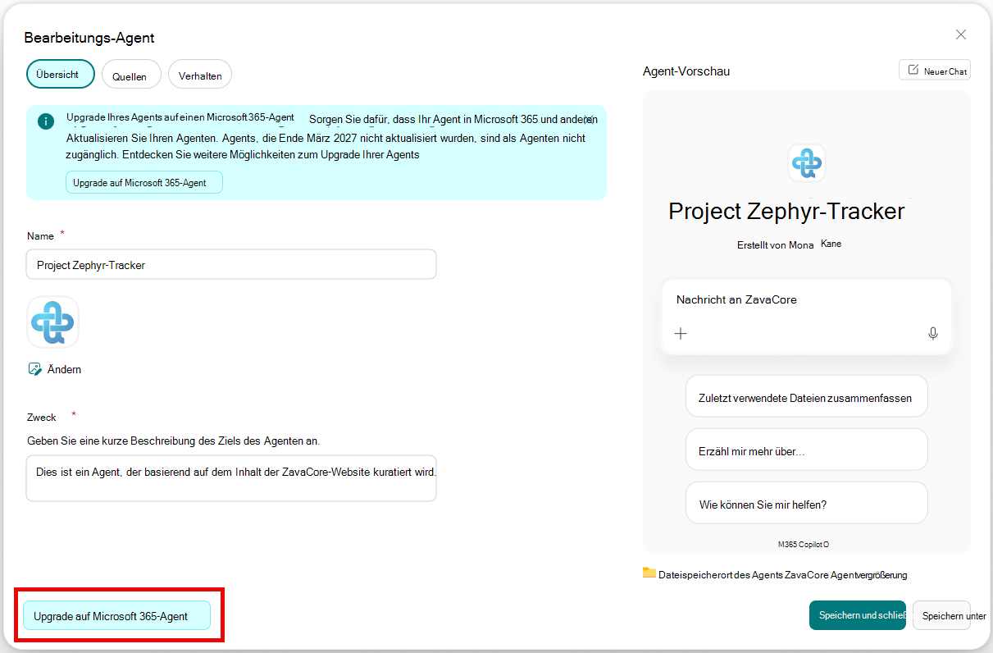Click the agent logo in the preview pane
Screen dimensions: 993x653
pyautogui.click(x=807, y=162)
